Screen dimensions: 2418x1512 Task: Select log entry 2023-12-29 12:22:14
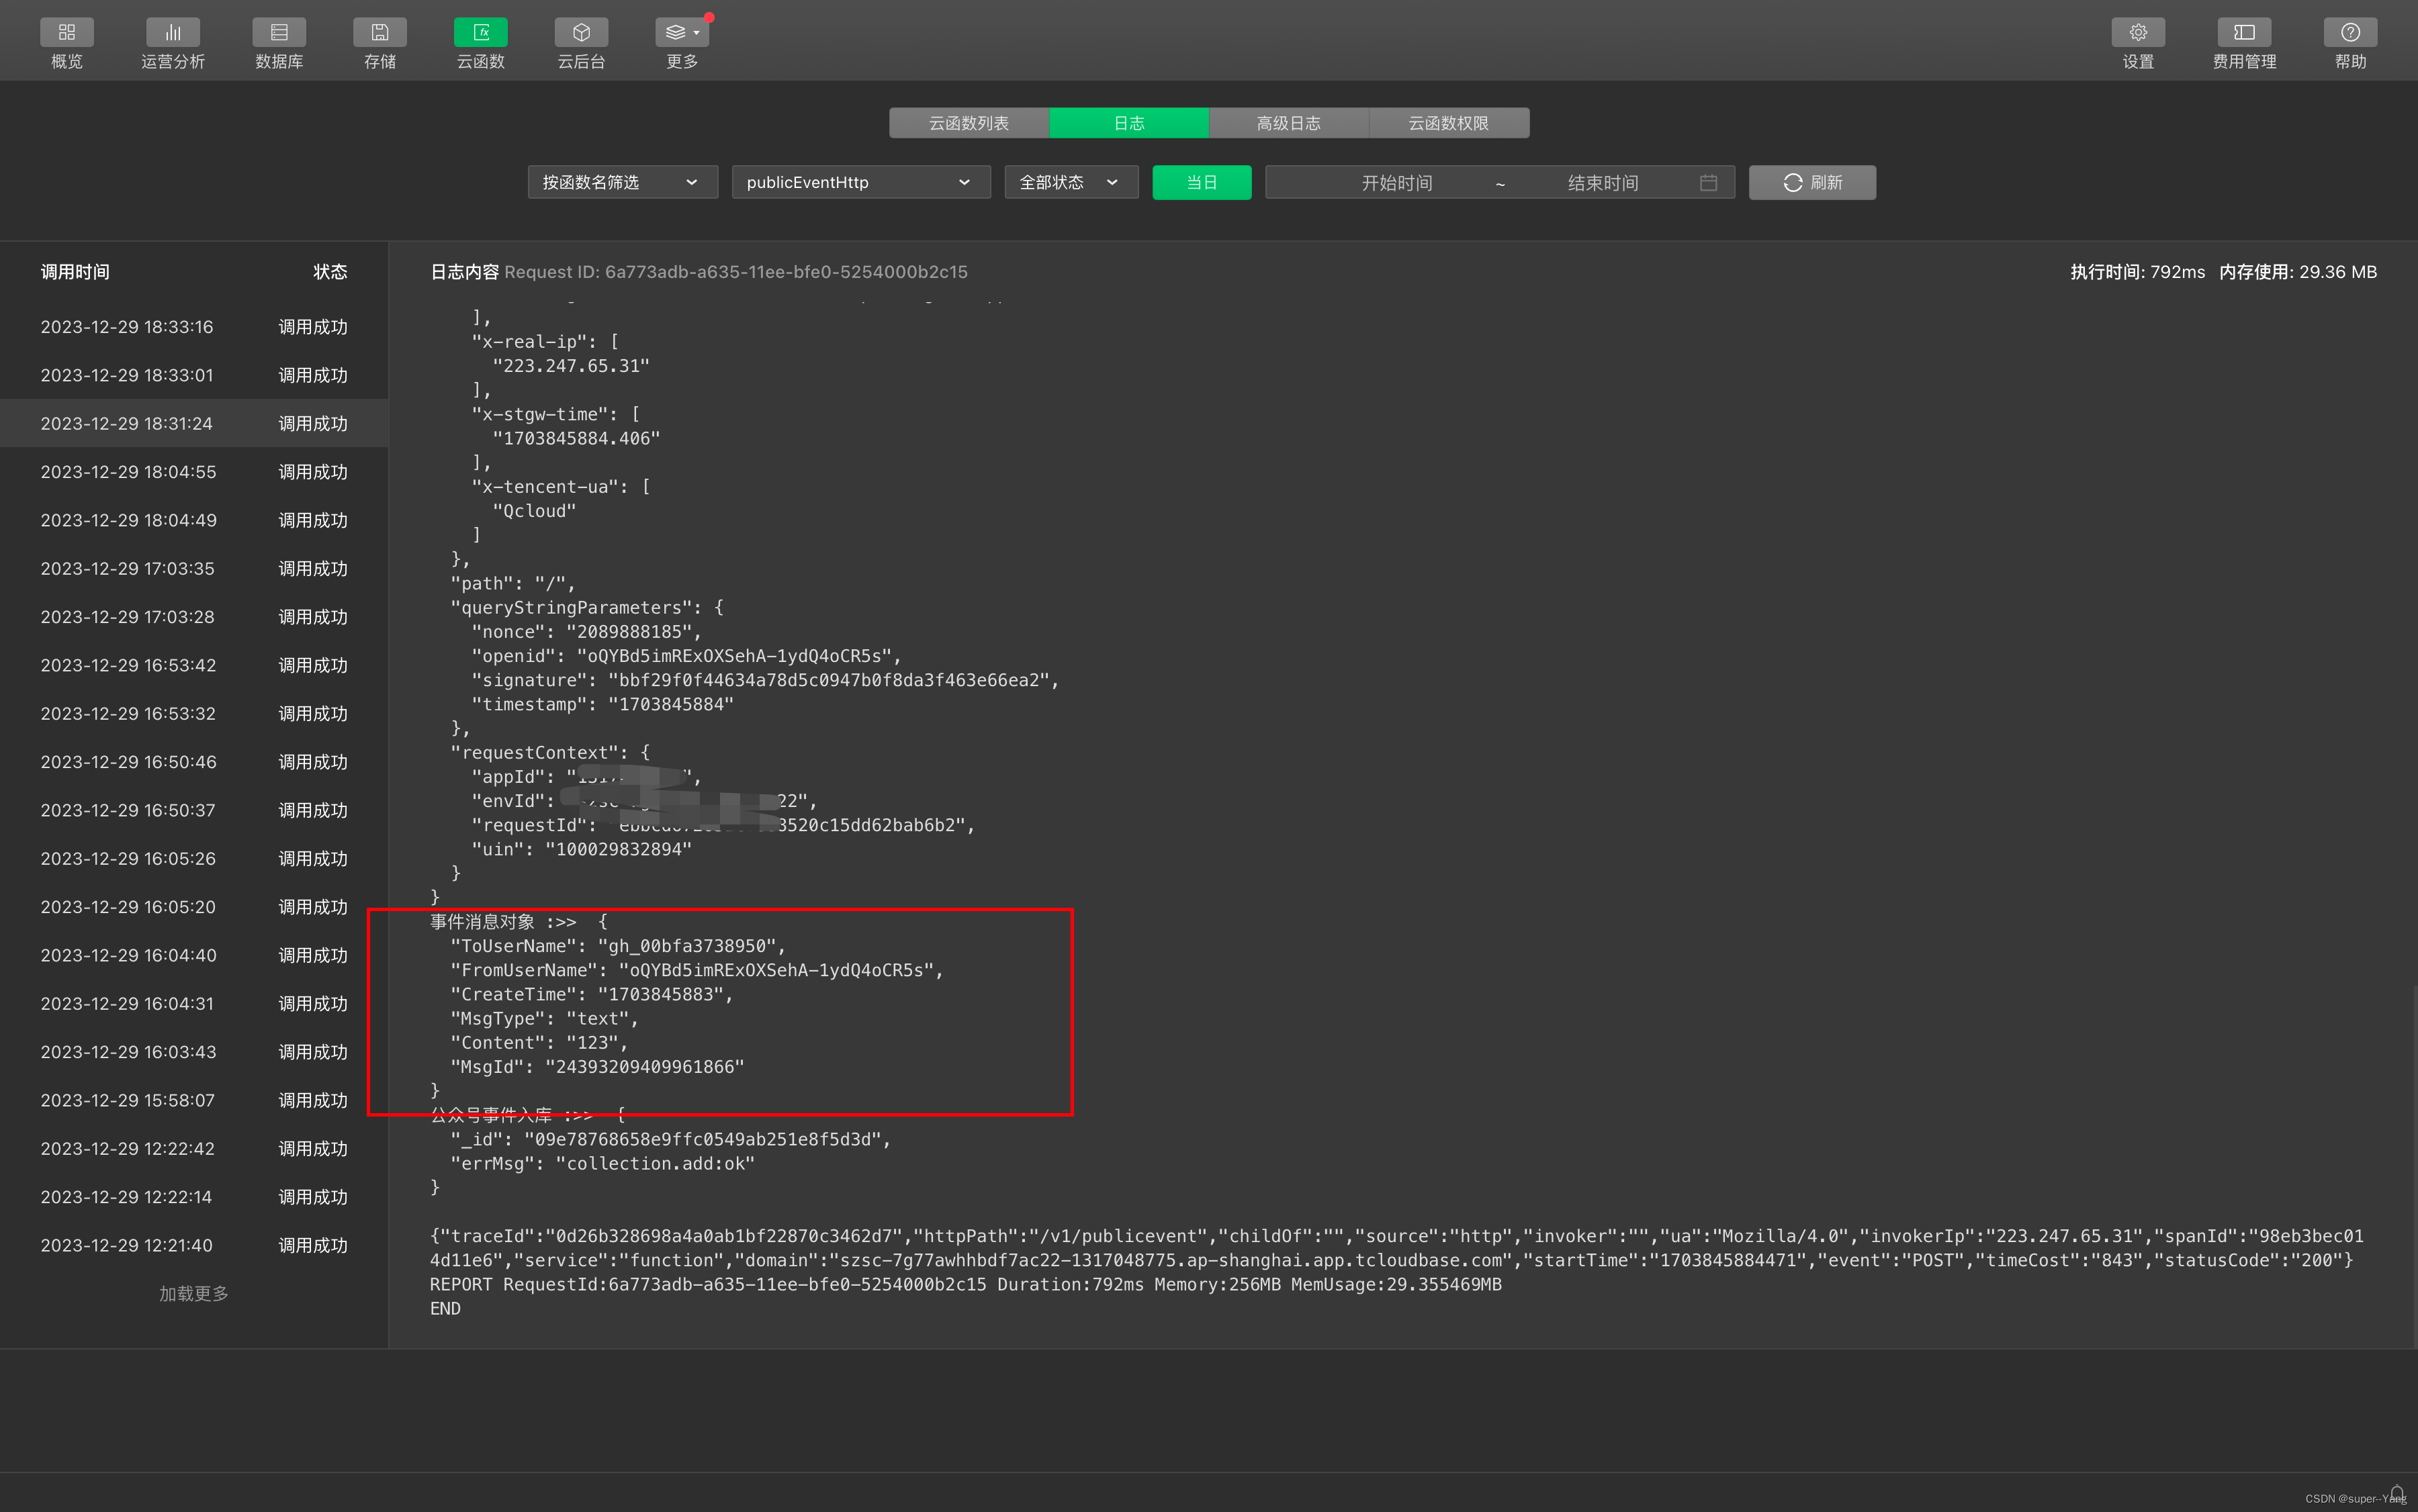194,1197
